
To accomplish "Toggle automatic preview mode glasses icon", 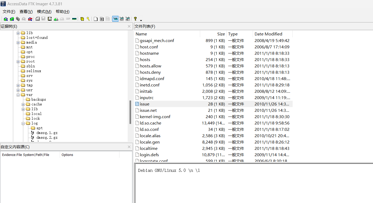I will click(115, 19).
